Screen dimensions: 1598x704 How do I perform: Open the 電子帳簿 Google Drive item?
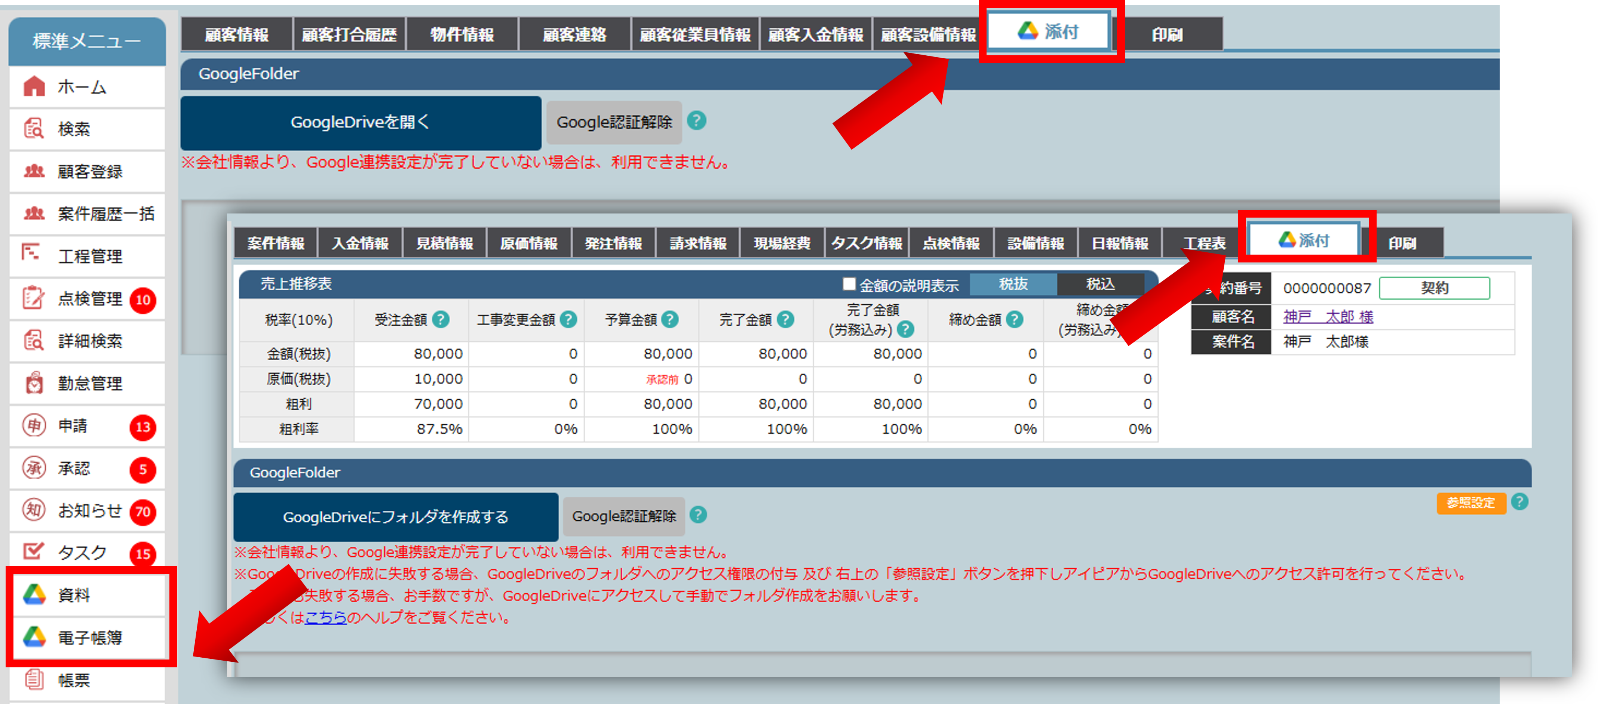[35, 637]
